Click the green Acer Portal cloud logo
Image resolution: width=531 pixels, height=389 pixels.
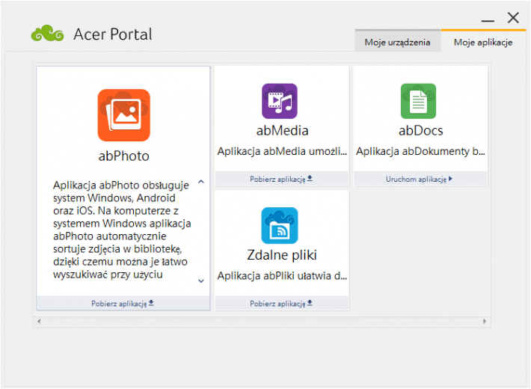click(47, 34)
